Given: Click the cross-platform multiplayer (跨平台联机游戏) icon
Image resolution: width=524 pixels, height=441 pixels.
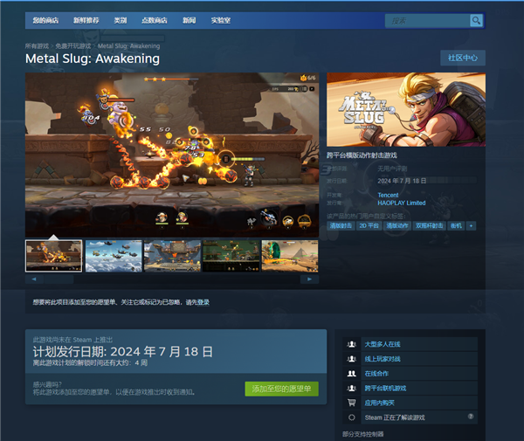Looking at the screenshot, I should (351, 389).
